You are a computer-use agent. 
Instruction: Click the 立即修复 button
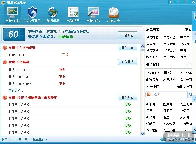pyautogui.click(x=128, y=97)
